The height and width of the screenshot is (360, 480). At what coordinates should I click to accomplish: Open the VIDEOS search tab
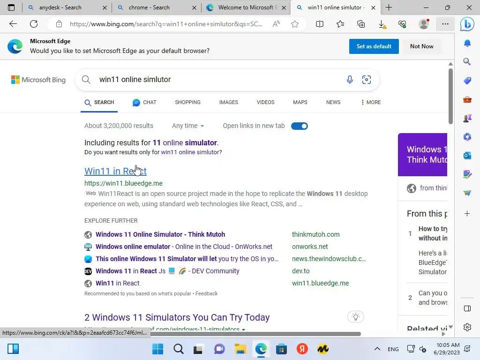(265, 102)
